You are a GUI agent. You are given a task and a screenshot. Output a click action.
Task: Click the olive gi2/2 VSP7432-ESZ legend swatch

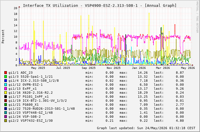tap(5, 121)
